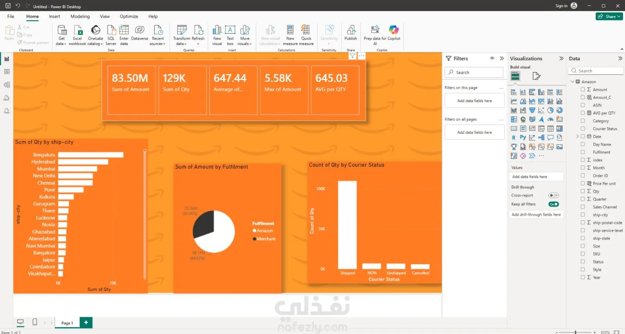Click Sign in

pyautogui.click(x=561, y=6)
